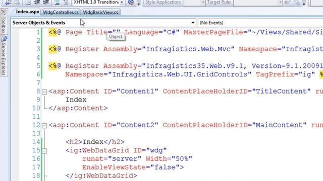Switch to the Index.aspx document tab
This screenshot has width=323, height=181.
click(x=28, y=12)
